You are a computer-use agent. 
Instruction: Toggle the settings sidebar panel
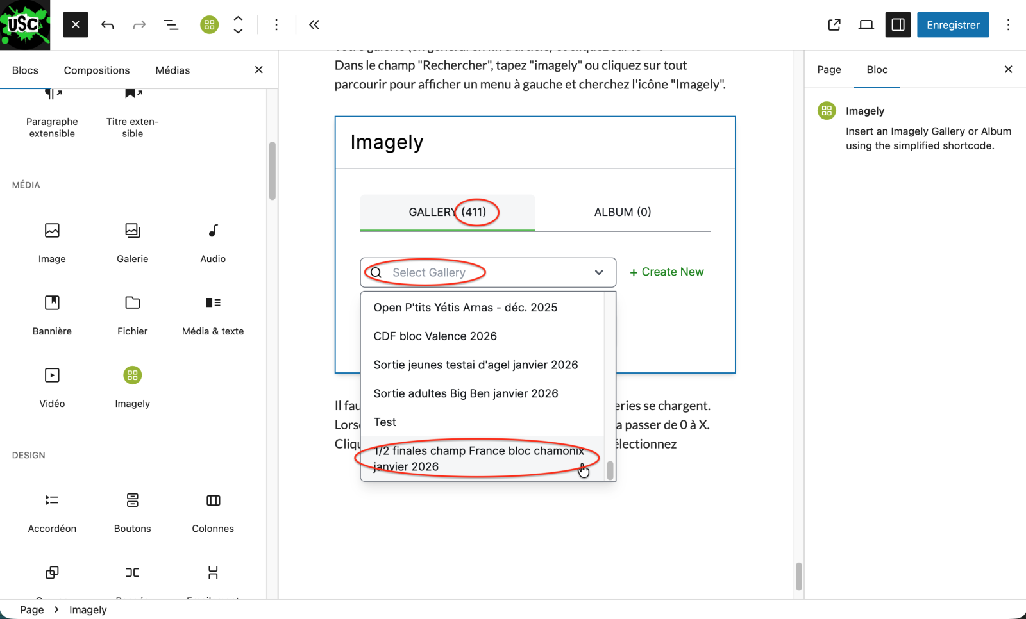click(x=898, y=25)
